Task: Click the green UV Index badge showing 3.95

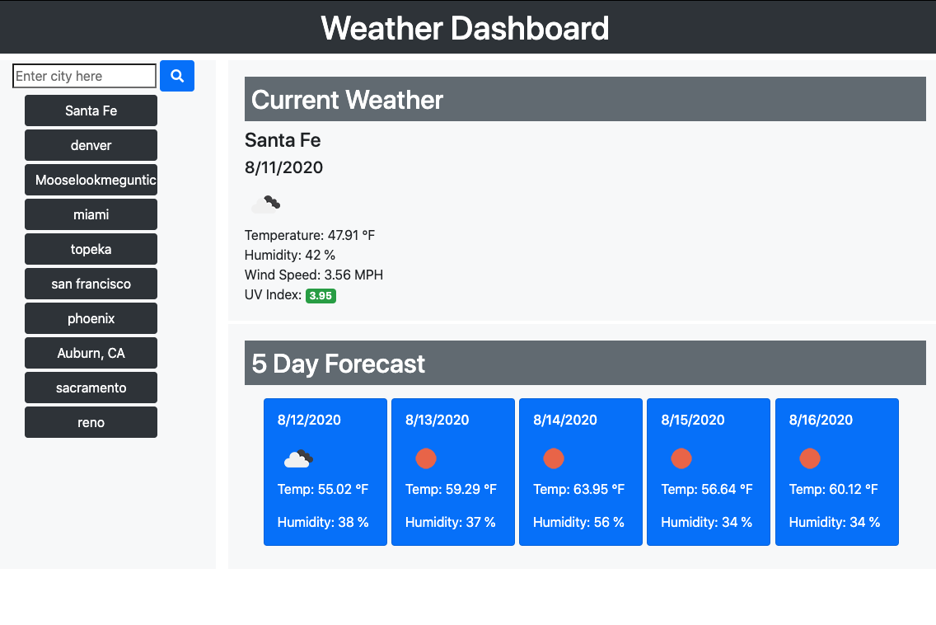Action: tap(321, 295)
